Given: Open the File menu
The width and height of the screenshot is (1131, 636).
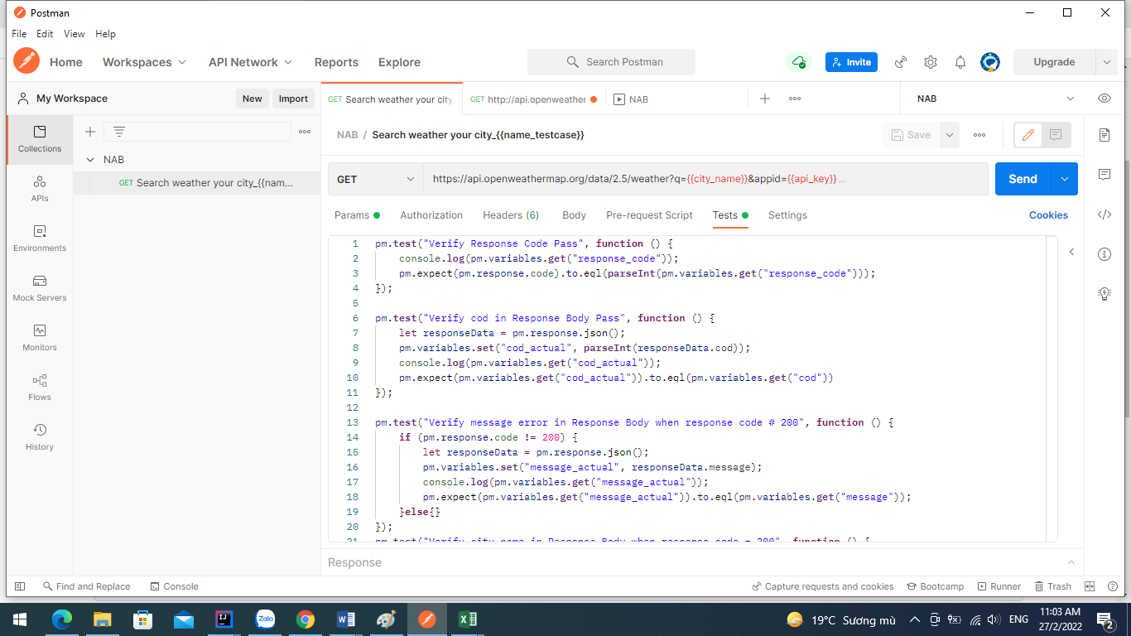Looking at the screenshot, I should pos(19,34).
